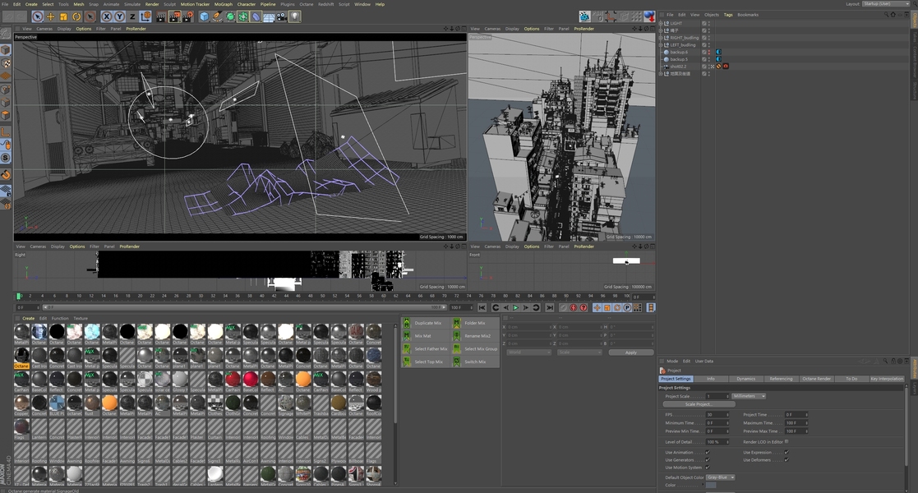
Task: Toggle the coordinate system icon
Action: click(145, 16)
